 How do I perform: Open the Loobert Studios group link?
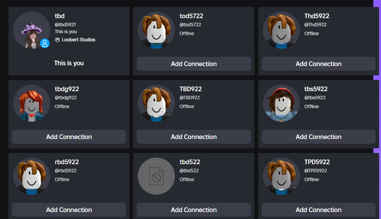point(78,40)
